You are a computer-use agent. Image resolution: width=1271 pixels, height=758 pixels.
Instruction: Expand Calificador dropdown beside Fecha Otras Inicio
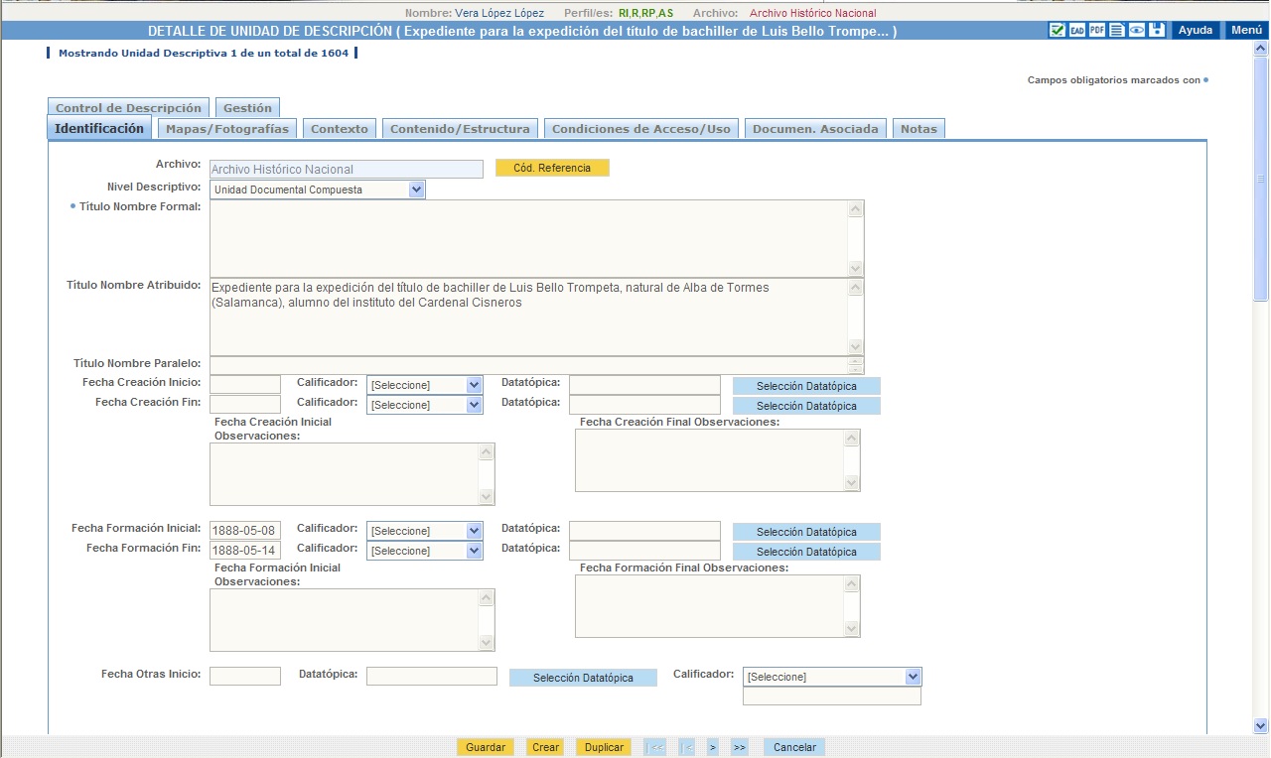coord(913,677)
